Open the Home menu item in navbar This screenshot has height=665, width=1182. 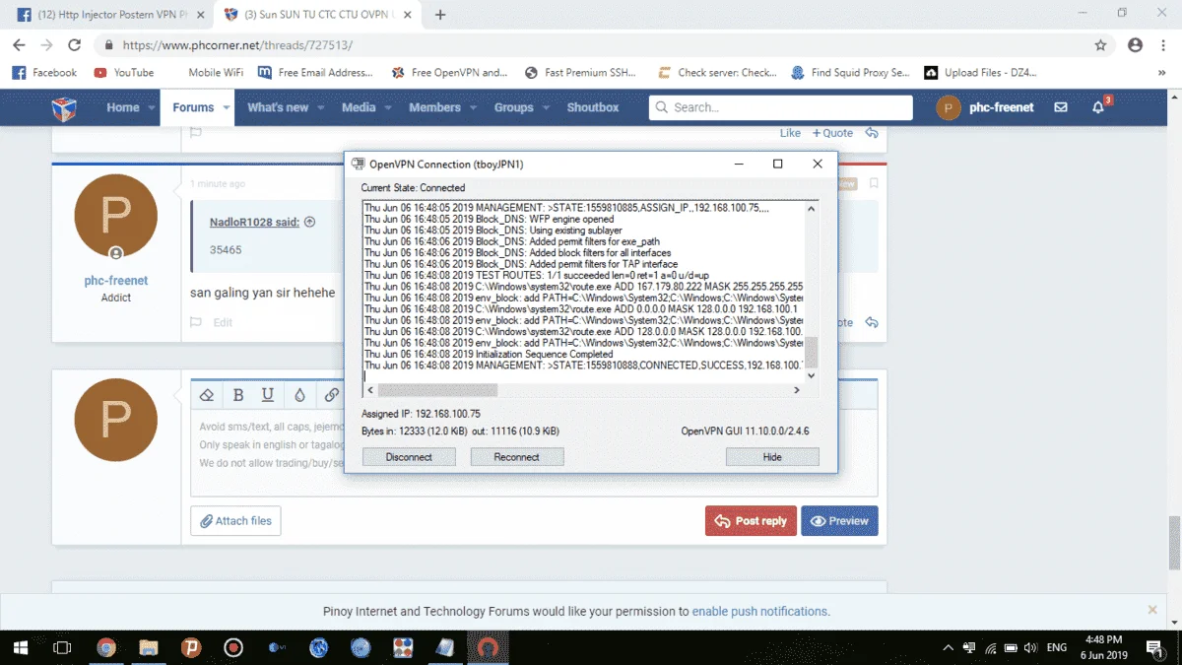(x=123, y=107)
